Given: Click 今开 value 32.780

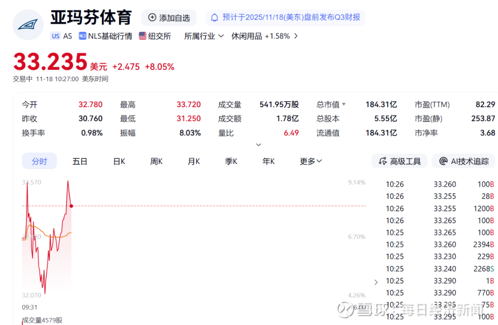Looking at the screenshot, I should point(90,104).
